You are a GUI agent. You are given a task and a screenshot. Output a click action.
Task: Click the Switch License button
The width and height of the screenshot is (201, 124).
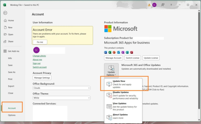(x=133, y=58)
